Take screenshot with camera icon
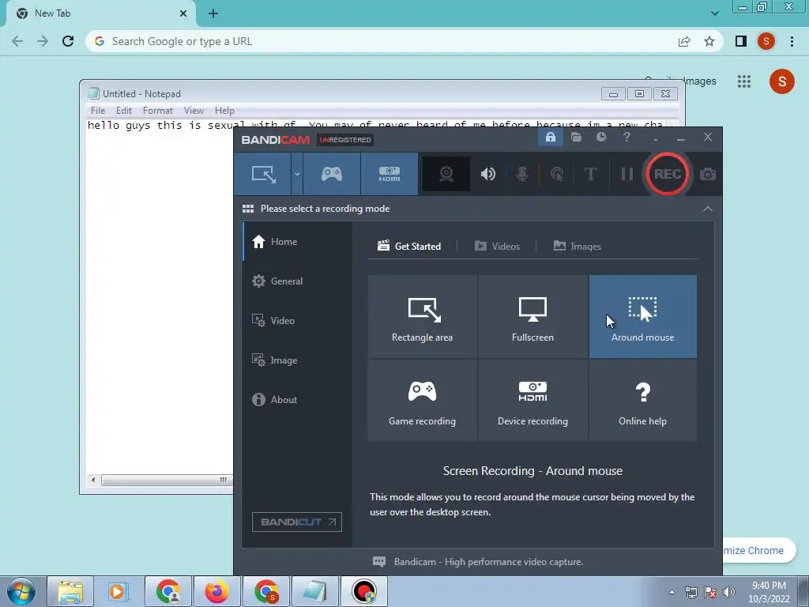This screenshot has height=607, width=809. coord(707,175)
